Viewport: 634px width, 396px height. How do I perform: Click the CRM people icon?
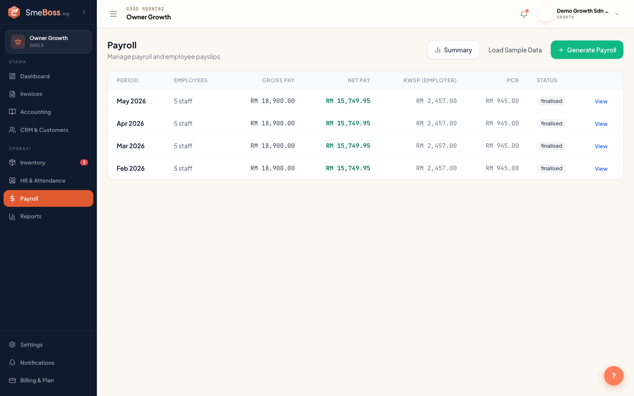pos(12,130)
